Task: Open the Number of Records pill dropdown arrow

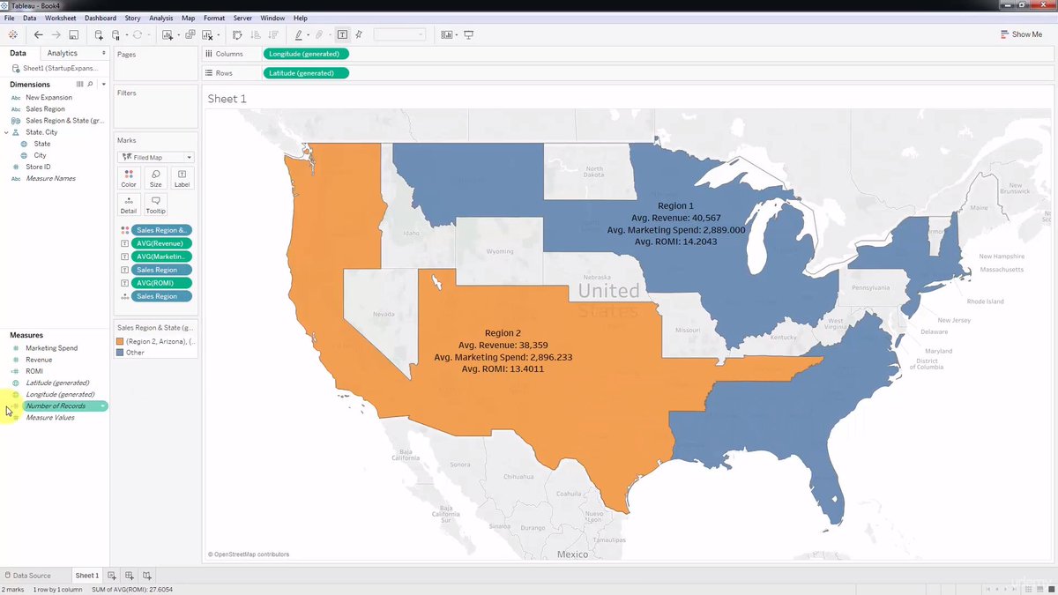Action: coord(103,405)
